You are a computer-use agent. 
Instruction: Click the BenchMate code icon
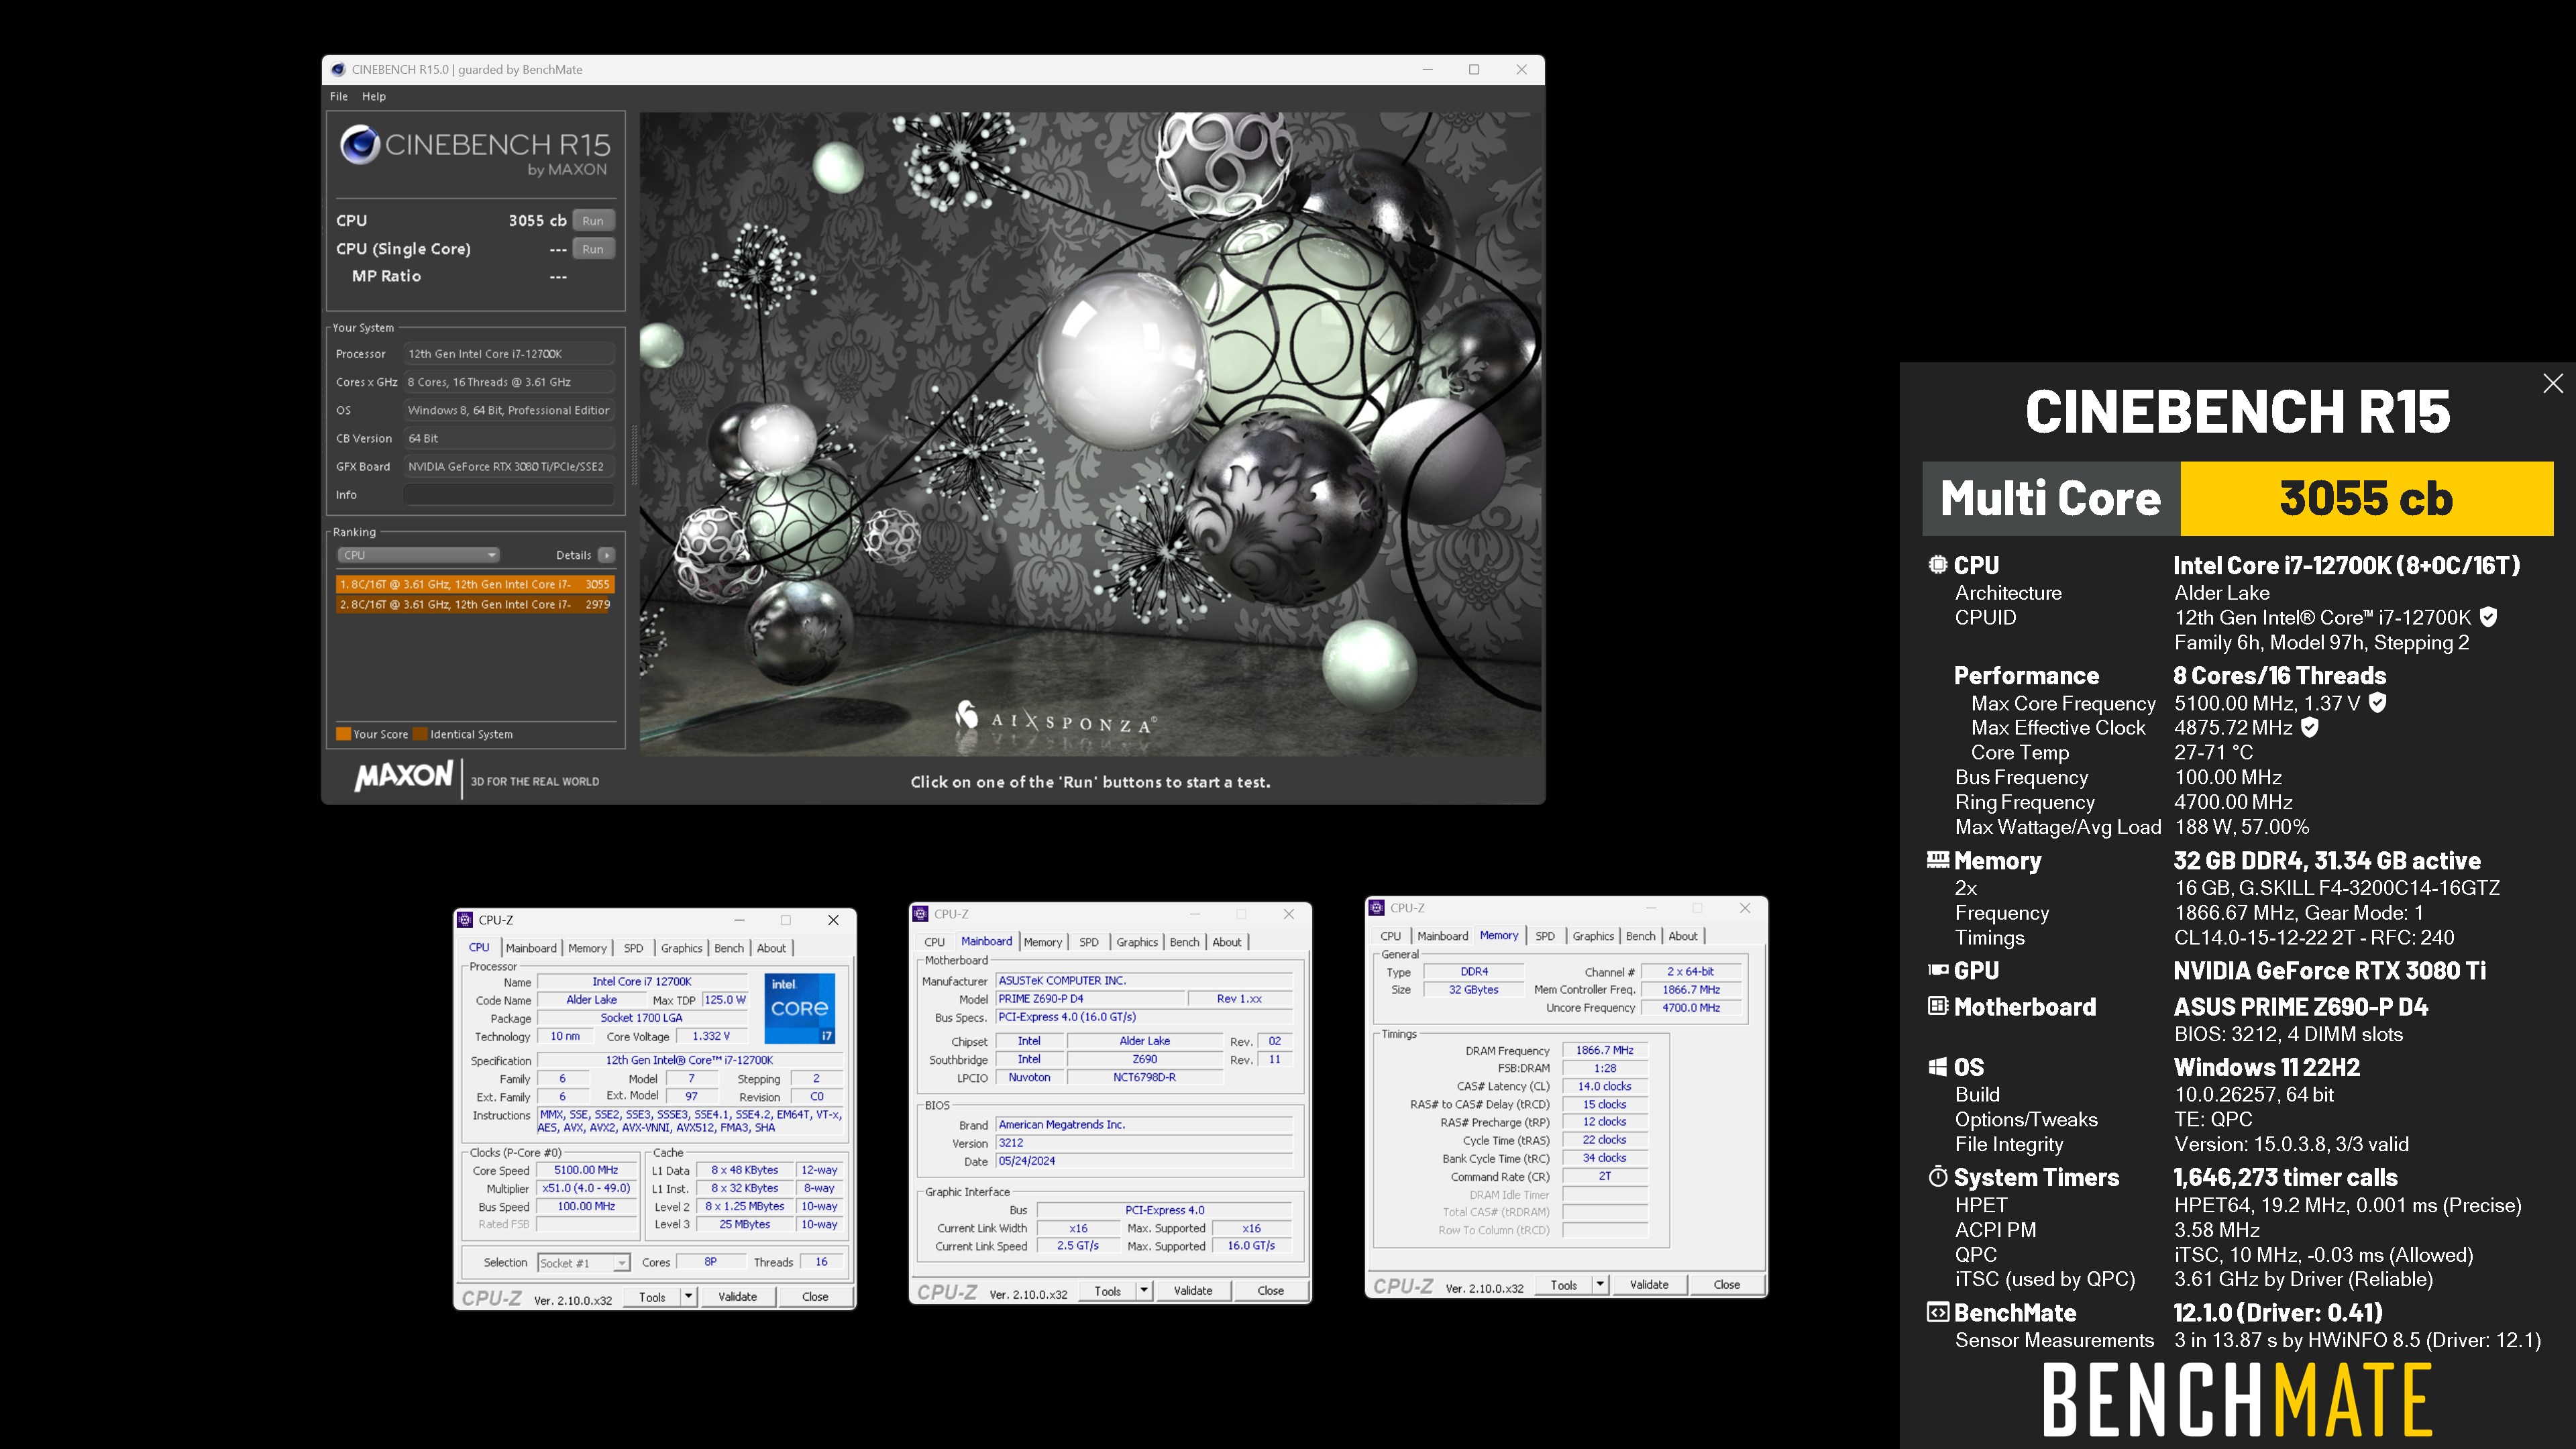(1938, 1312)
